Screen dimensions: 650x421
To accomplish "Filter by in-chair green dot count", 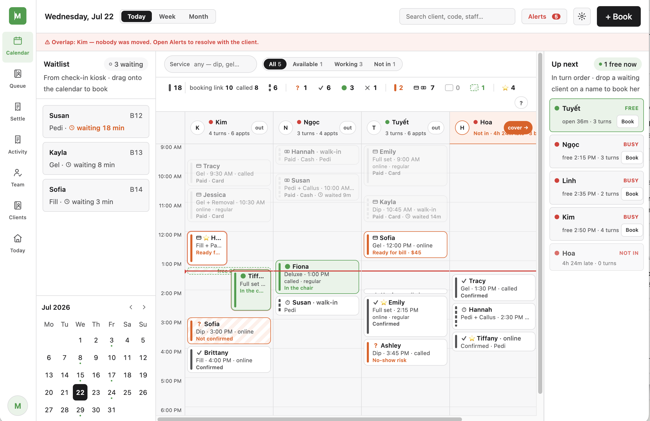I will click(348, 88).
